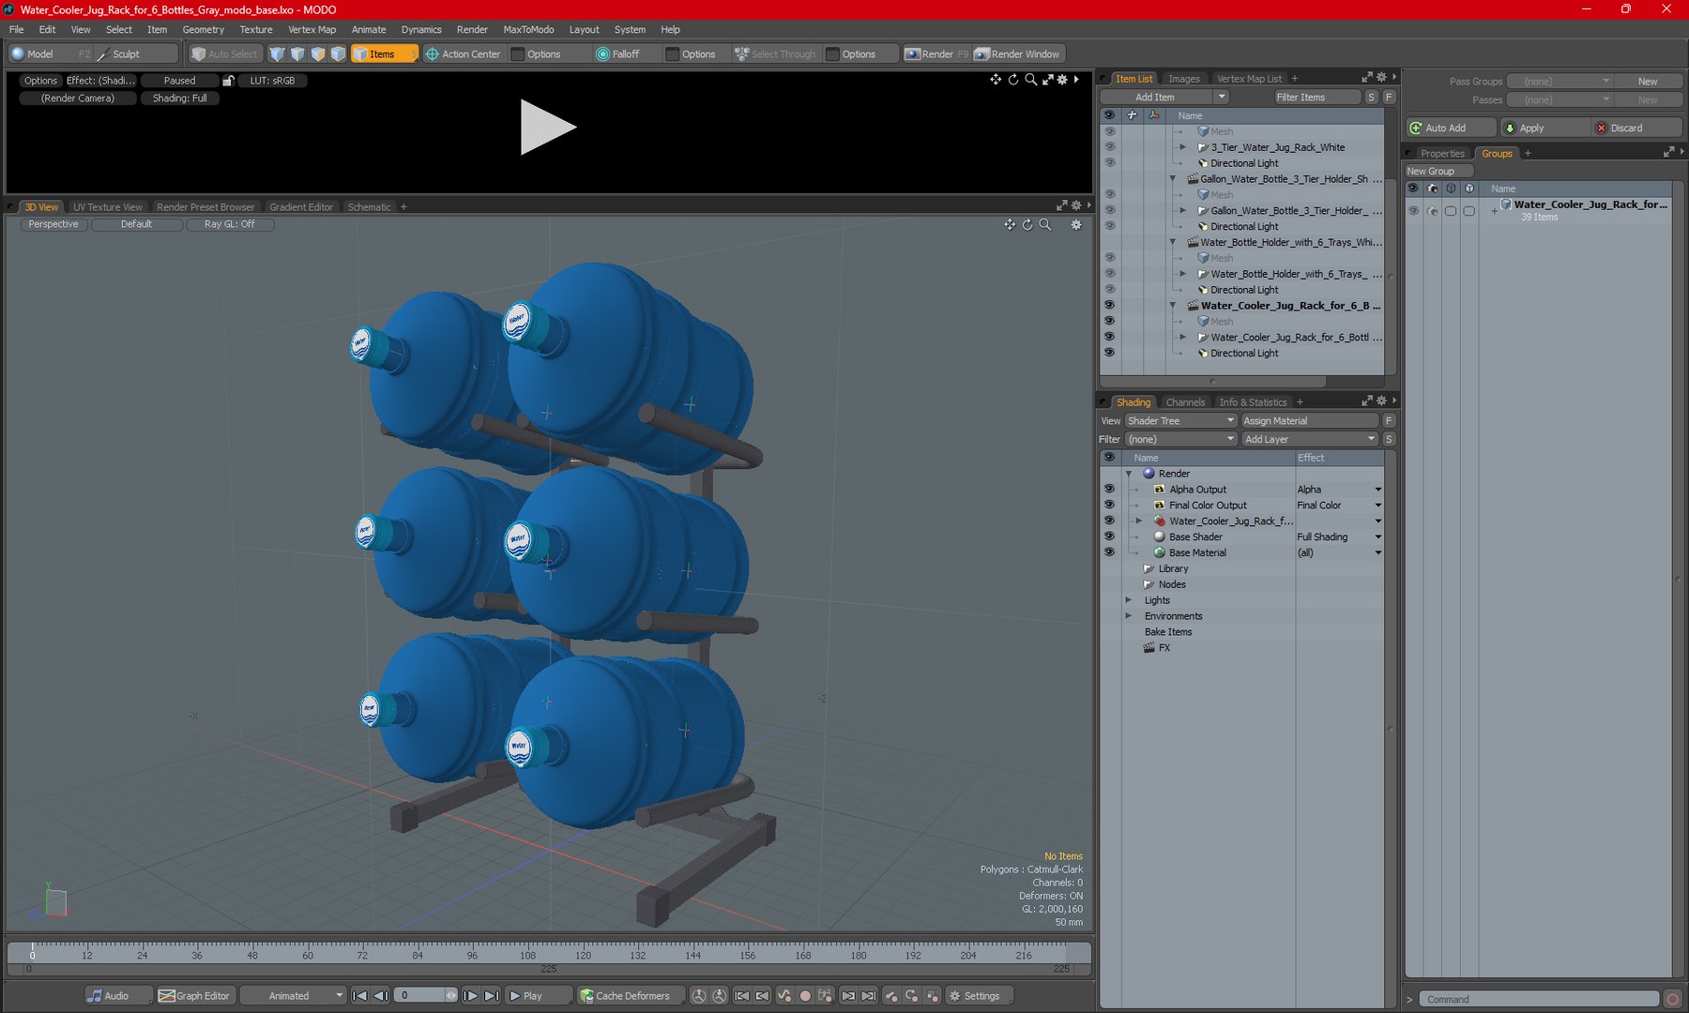
Task: Switch to Sculpt mode
Action: pos(136,53)
